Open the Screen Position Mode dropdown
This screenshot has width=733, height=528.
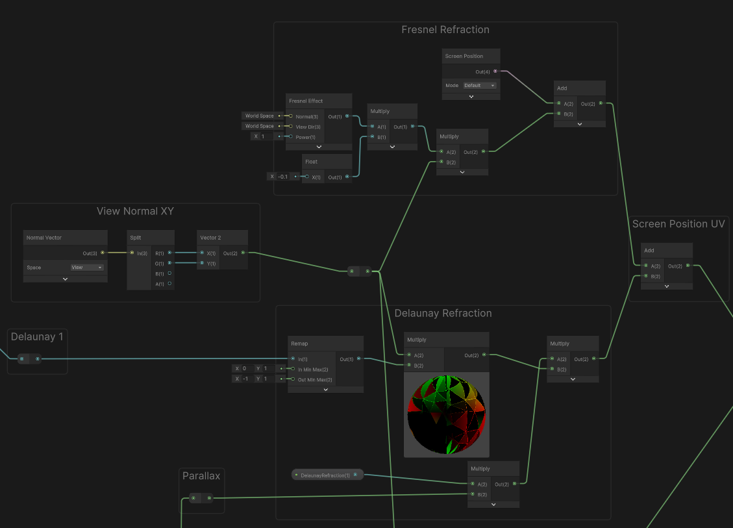pos(479,86)
